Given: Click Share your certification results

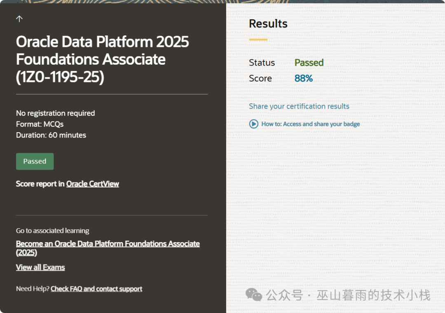Looking at the screenshot, I should 299,106.
